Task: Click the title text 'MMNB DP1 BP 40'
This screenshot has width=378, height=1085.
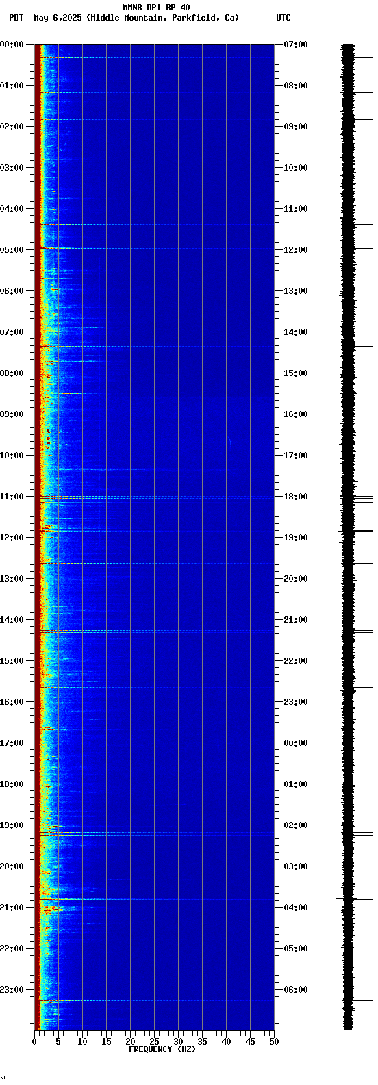Action: (x=156, y=8)
